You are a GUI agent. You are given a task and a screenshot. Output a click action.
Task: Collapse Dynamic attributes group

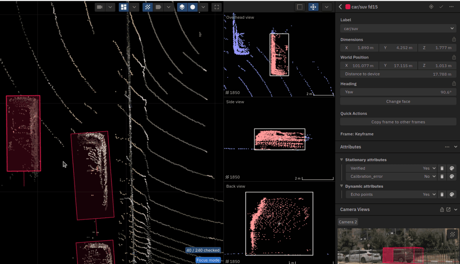coord(342,186)
